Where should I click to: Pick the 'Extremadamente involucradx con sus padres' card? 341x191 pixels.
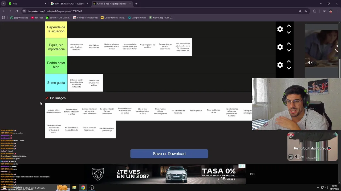(125, 112)
